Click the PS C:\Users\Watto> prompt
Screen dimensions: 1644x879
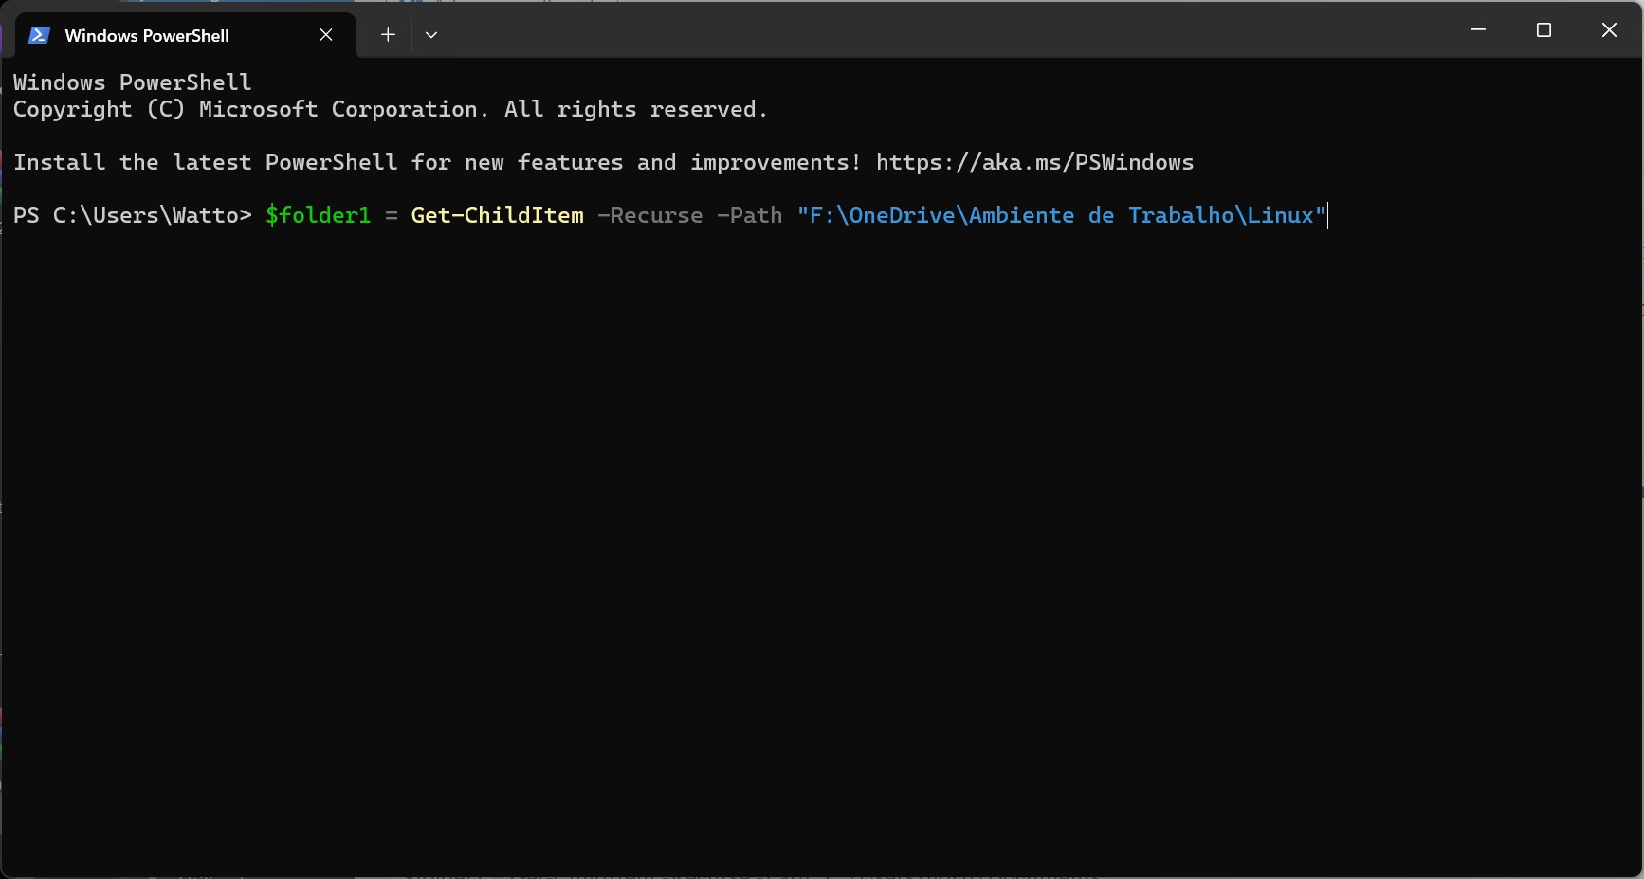[132, 216]
